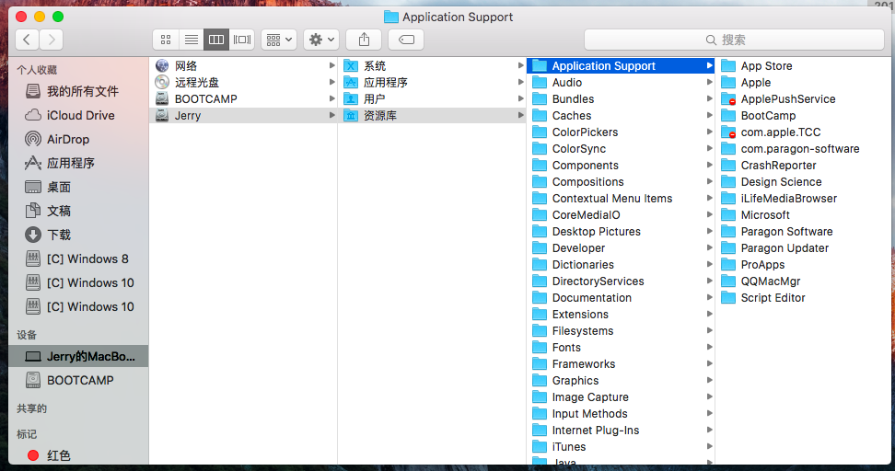This screenshot has width=895, height=471.
Task: Select Cover Flow view button
Action: click(x=242, y=40)
